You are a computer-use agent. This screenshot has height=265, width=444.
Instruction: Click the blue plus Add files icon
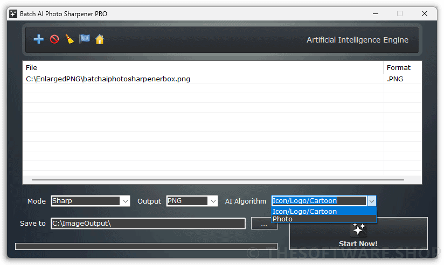point(38,39)
